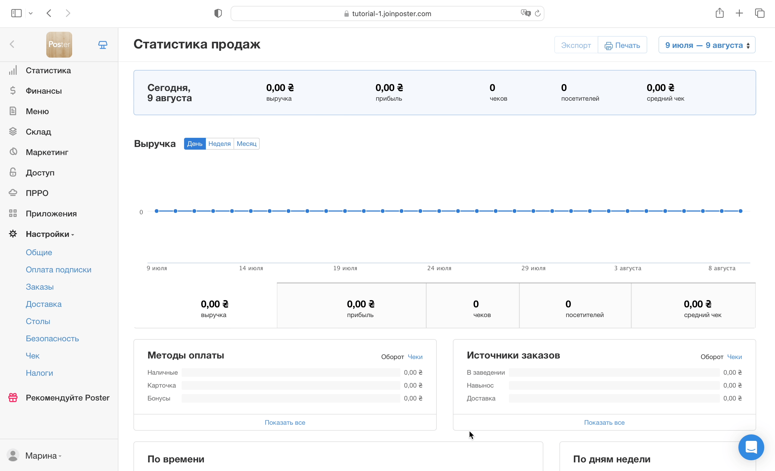775x471 pixels.
Task: Open the Меню section in sidebar
Action: tap(37, 111)
